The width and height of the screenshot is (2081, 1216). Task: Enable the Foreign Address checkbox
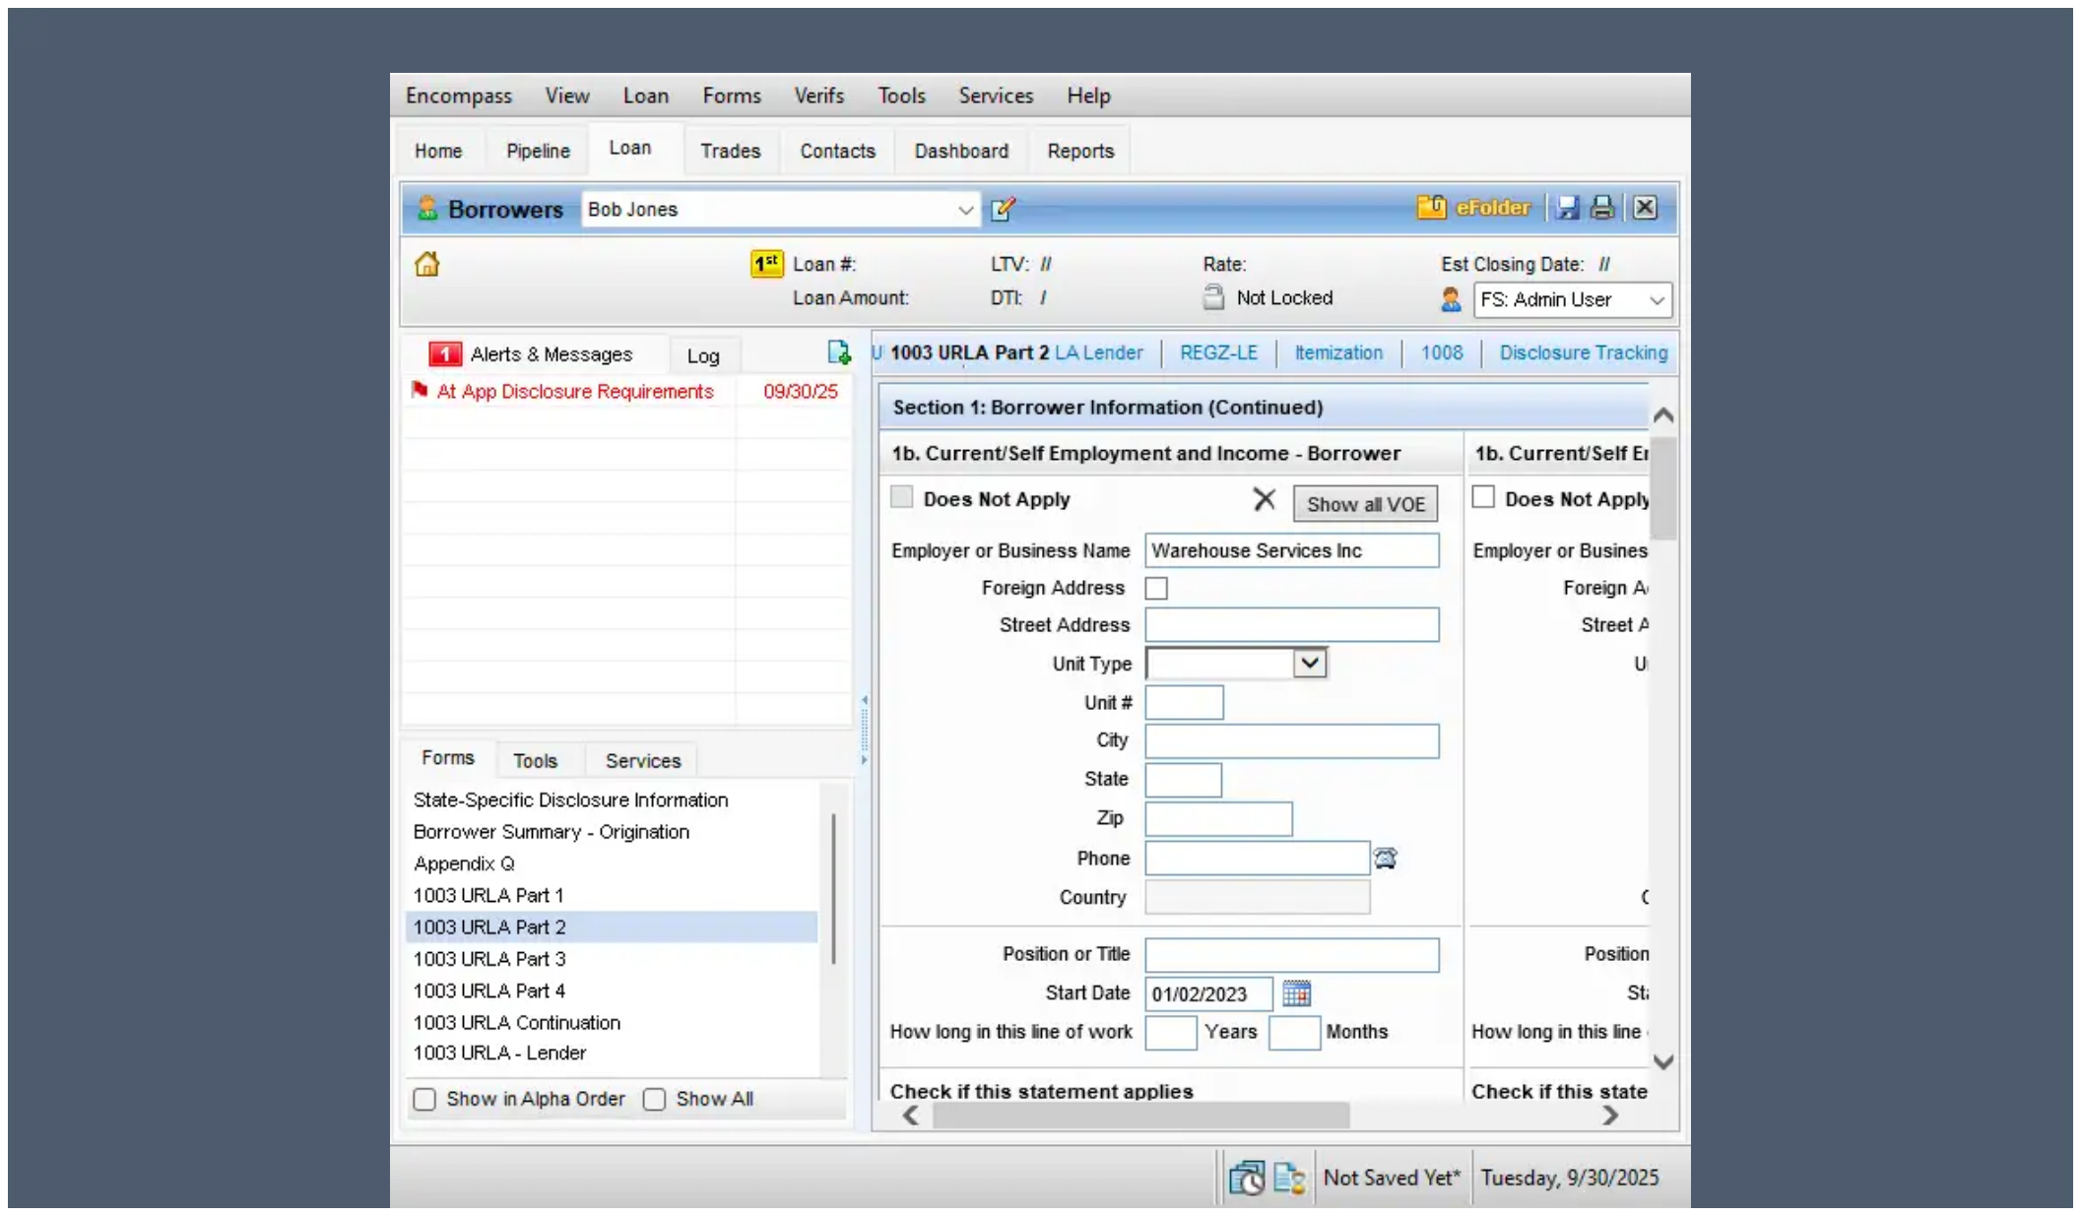tap(1157, 588)
